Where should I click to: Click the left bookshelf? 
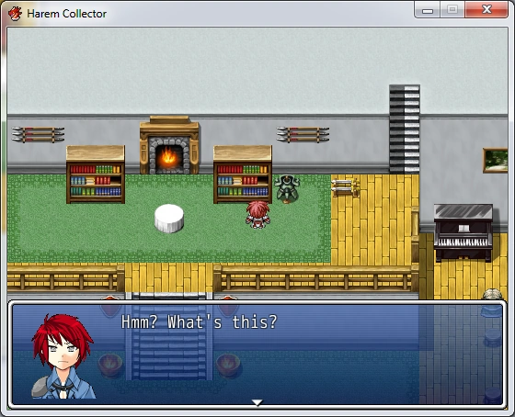pos(96,175)
